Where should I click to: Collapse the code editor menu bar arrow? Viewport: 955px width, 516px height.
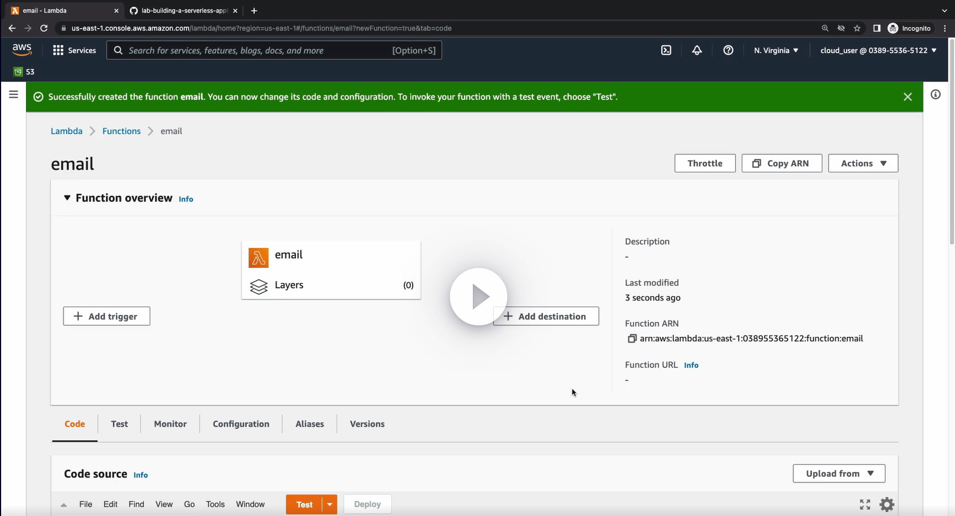pos(64,504)
